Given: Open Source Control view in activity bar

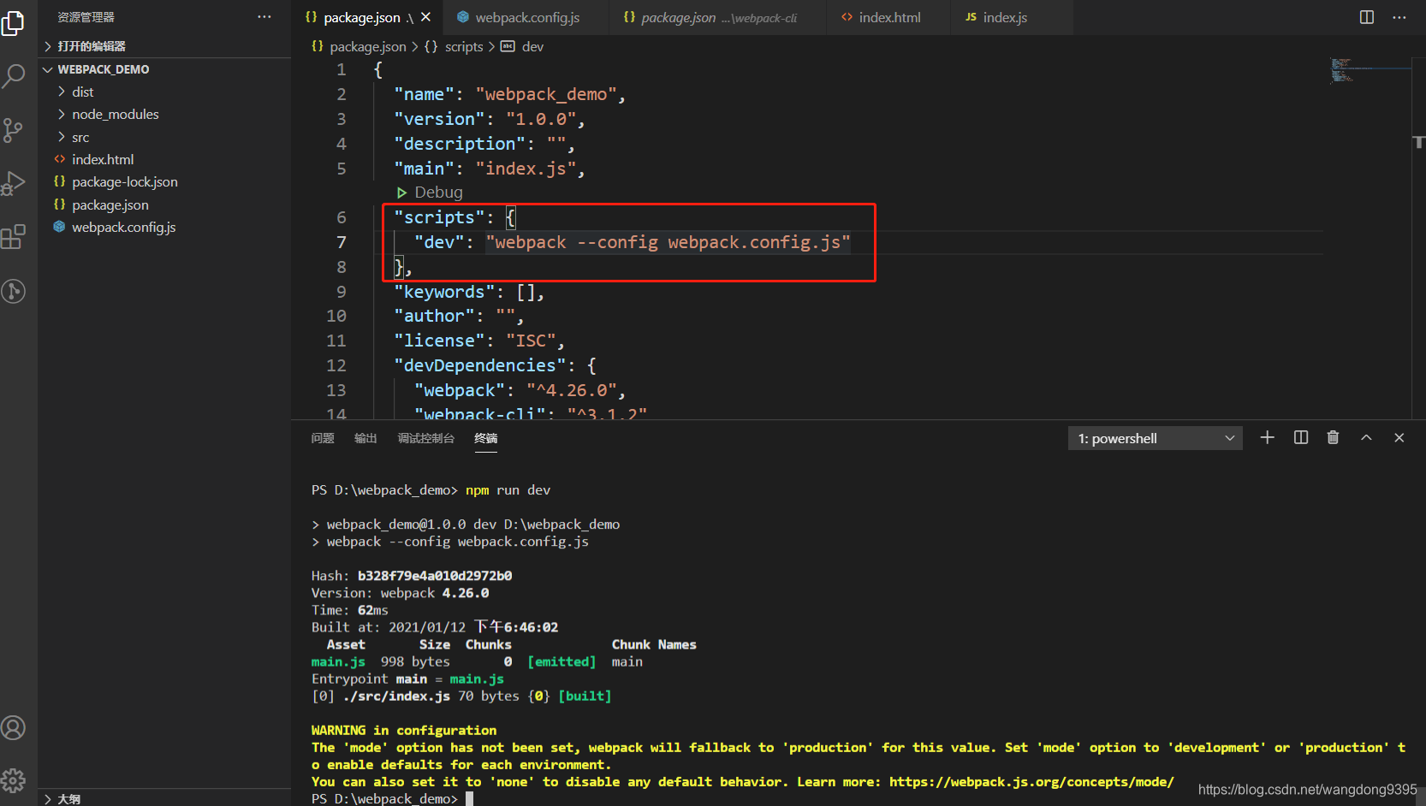Looking at the screenshot, I should 14,130.
